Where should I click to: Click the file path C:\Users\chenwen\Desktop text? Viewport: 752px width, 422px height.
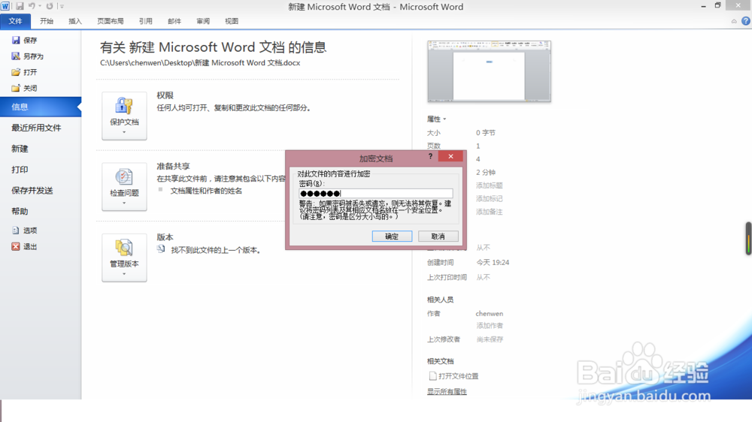200,63
